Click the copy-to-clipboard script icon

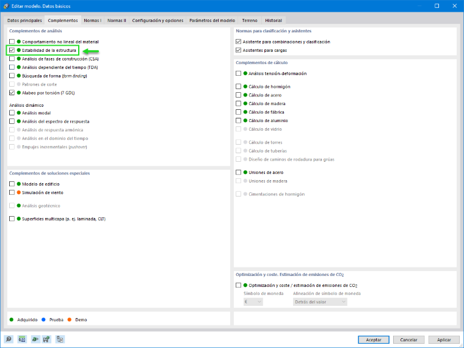click(60, 339)
